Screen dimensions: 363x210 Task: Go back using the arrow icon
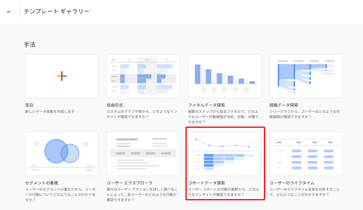[9, 12]
